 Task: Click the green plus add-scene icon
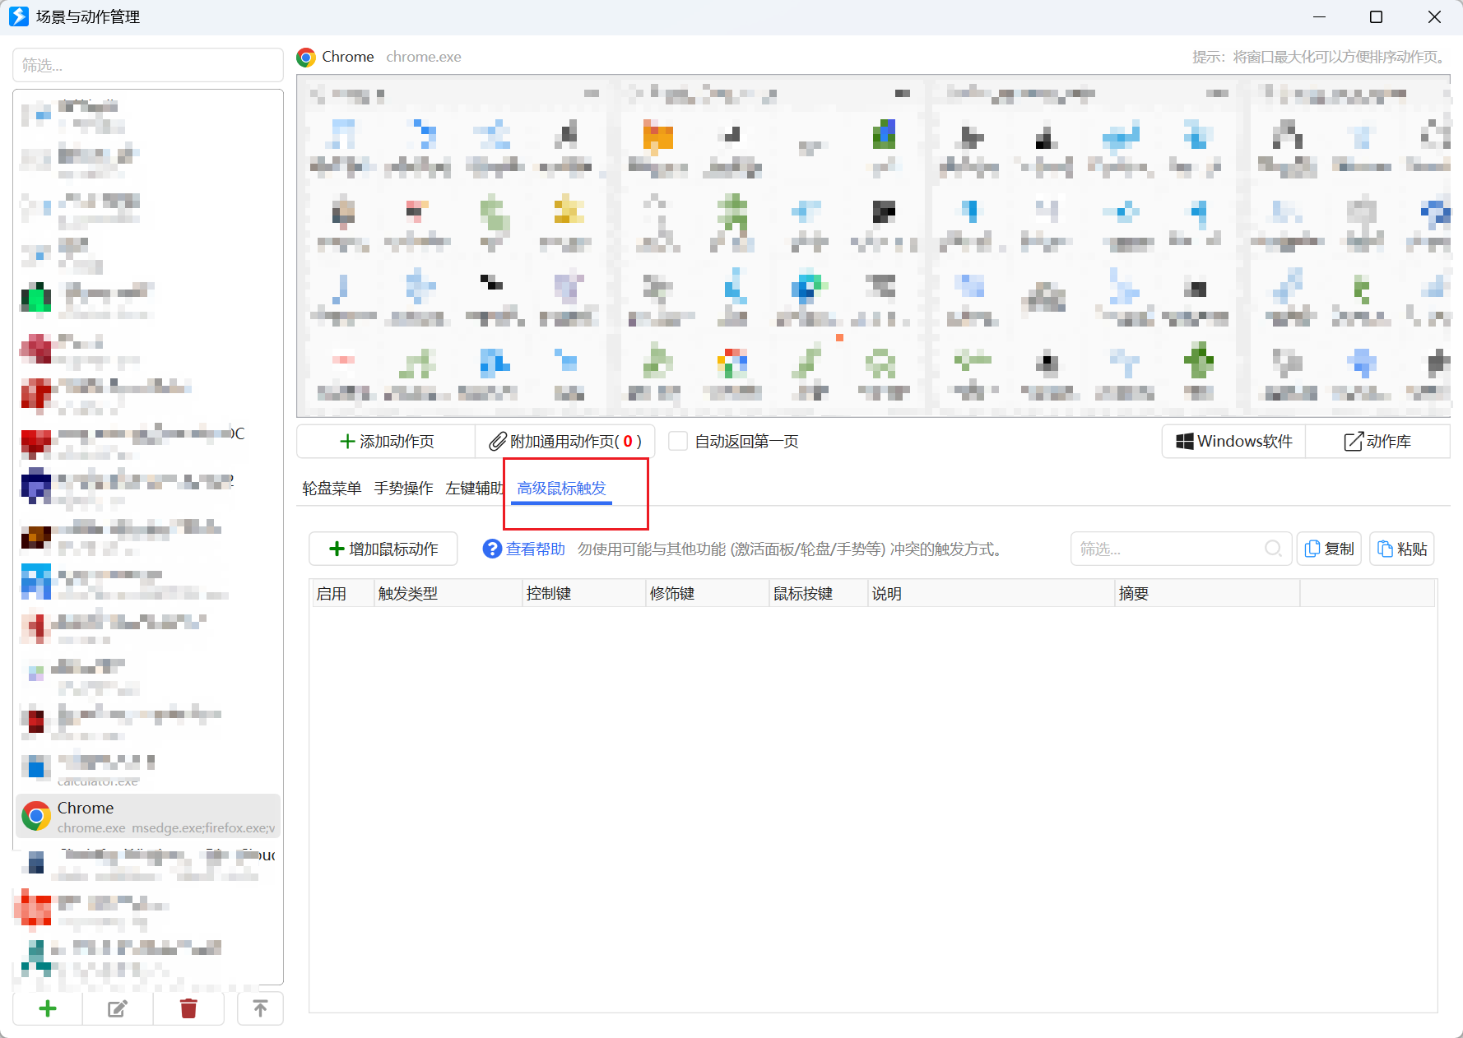(x=48, y=1008)
